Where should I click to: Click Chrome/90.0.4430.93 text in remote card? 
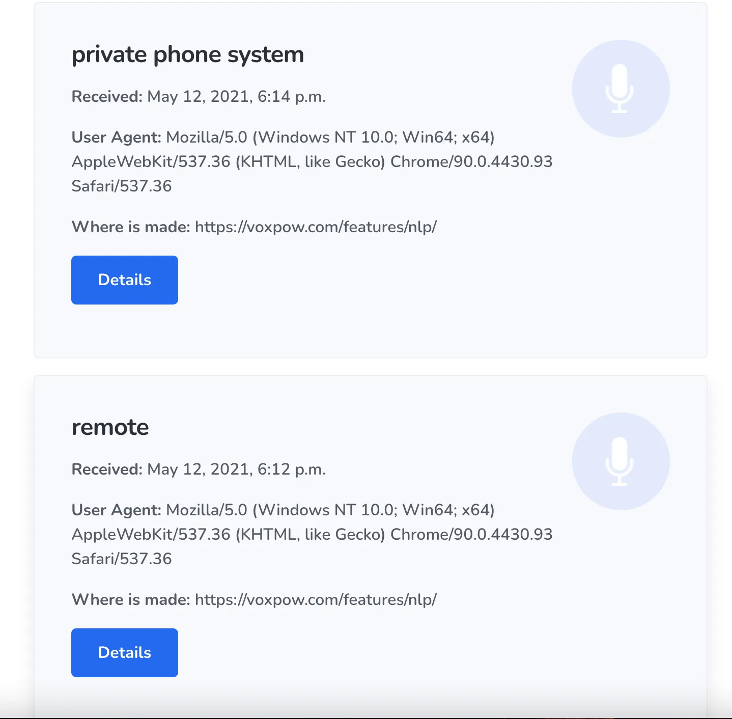click(x=471, y=535)
